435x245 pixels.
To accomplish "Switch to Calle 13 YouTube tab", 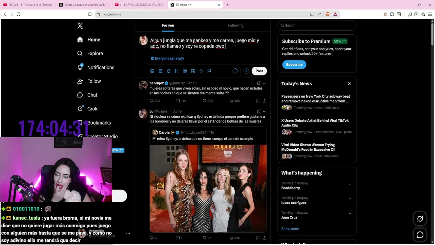I will (x=28, y=5).
